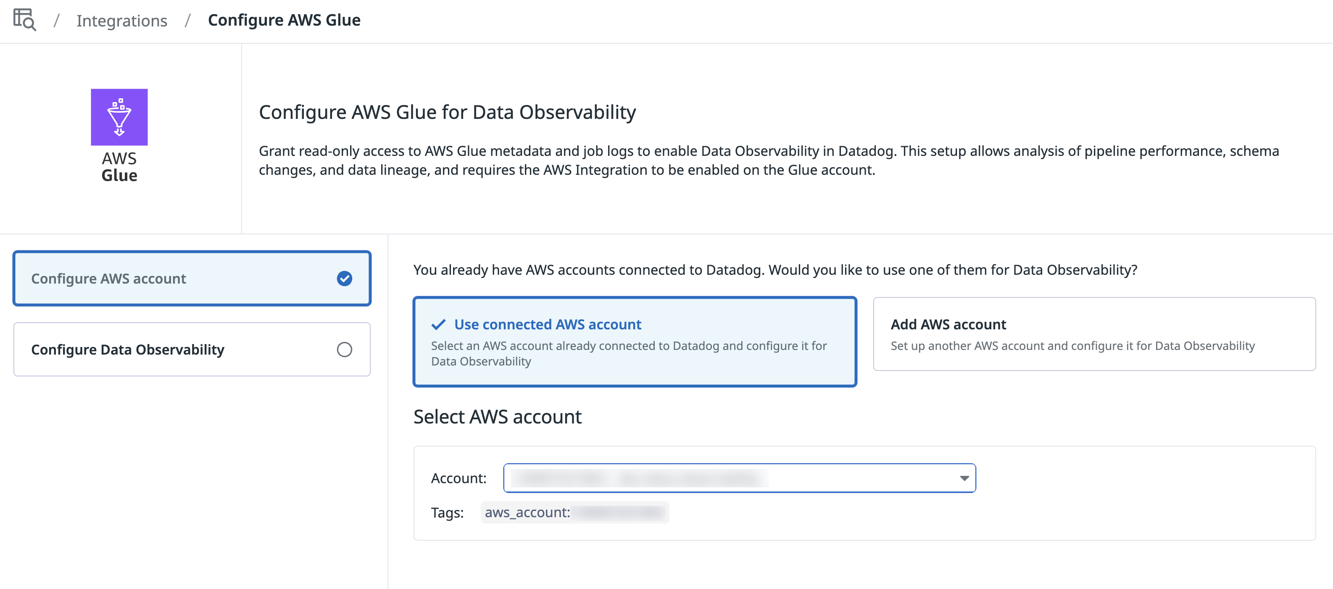This screenshot has width=1333, height=589.
Task: Switch to the Configure Data Observability step
Action: pos(192,350)
